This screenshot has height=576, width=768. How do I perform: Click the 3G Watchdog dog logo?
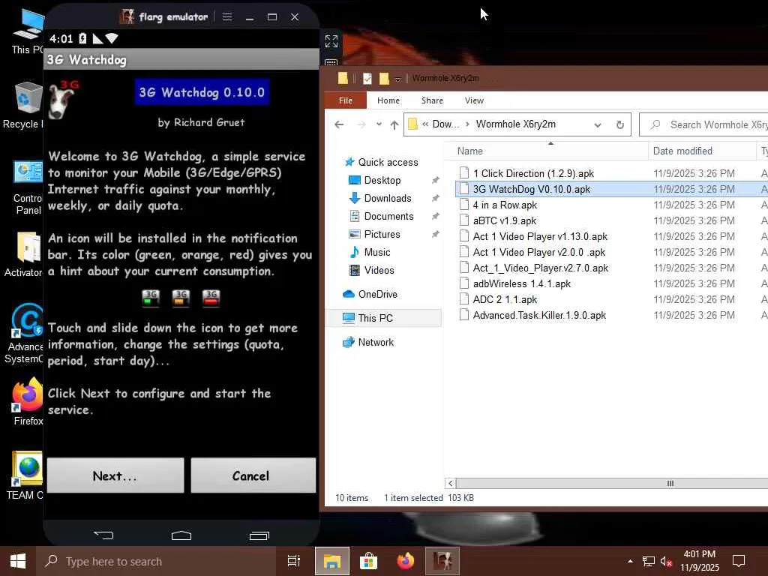point(64,100)
